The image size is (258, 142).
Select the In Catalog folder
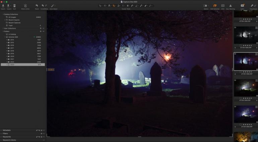[23, 34]
